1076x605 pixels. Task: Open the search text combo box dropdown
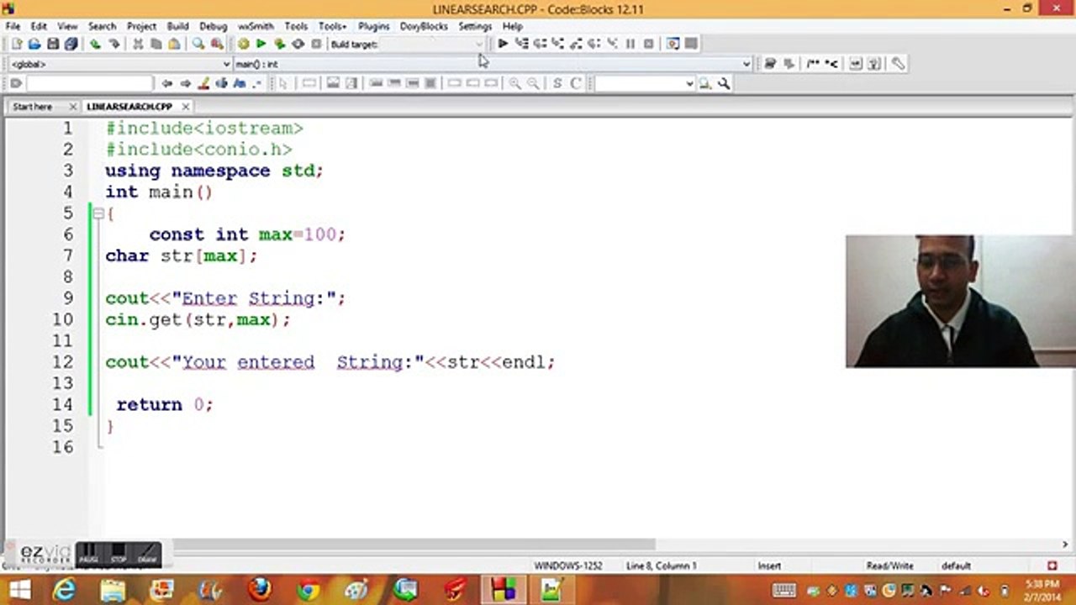click(689, 83)
